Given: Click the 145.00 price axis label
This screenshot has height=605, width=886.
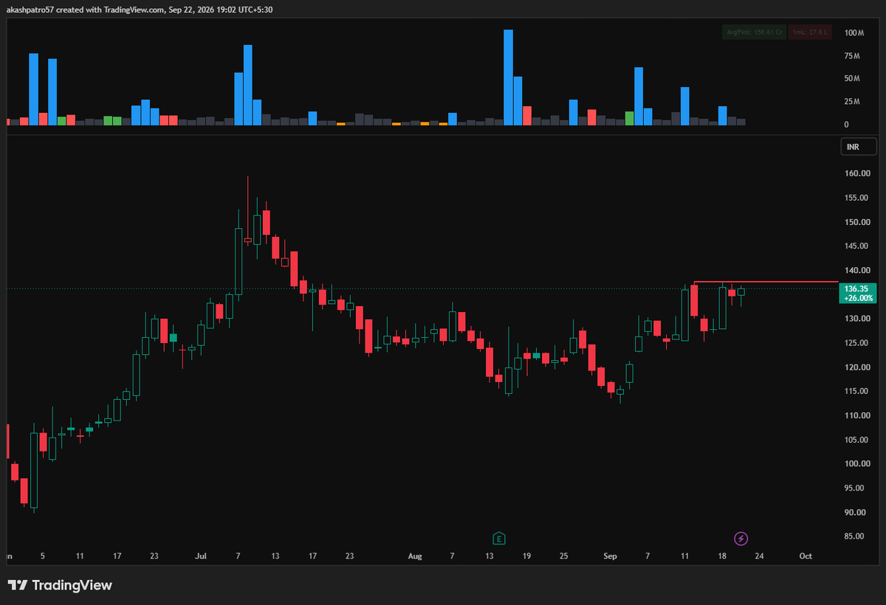Looking at the screenshot, I should [856, 246].
